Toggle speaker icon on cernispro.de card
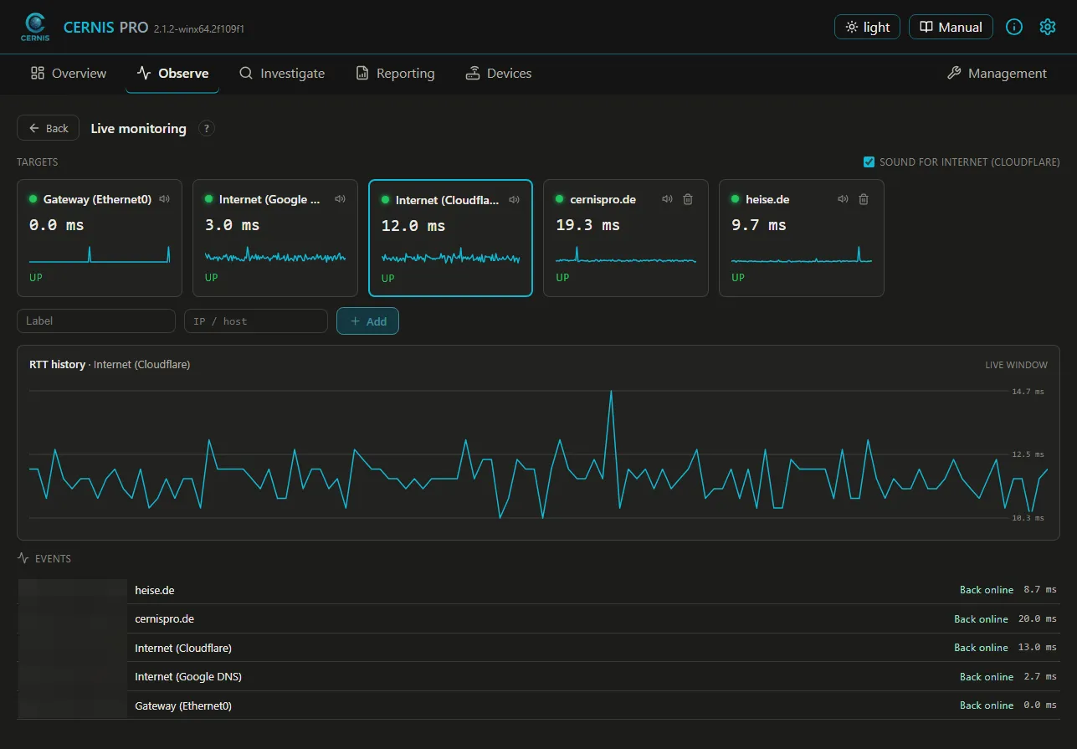 point(667,199)
